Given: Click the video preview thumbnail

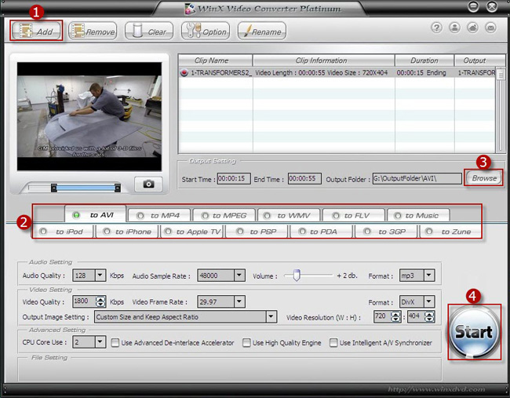Looking at the screenshot, I should click(x=89, y=116).
